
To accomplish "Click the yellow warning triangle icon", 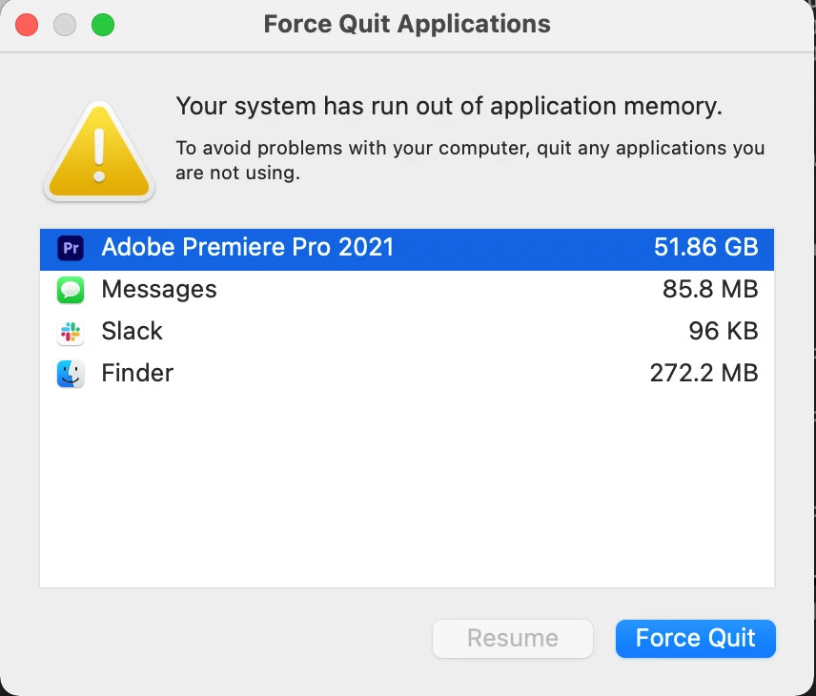I will [x=99, y=151].
